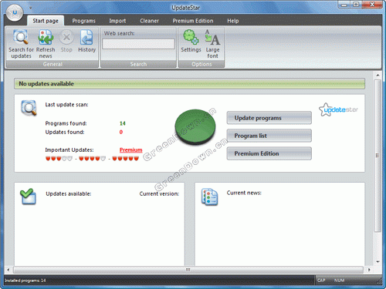Click the 'No updates available' status banner
This screenshot has height=289, width=386.
(x=189, y=84)
